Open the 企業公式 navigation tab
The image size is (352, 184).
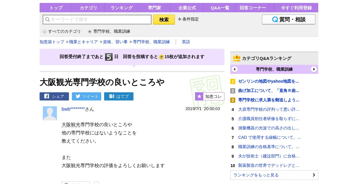click(x=187, y=8)
